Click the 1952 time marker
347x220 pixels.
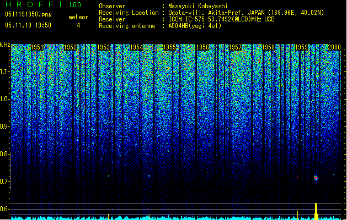tap(70, 47)
